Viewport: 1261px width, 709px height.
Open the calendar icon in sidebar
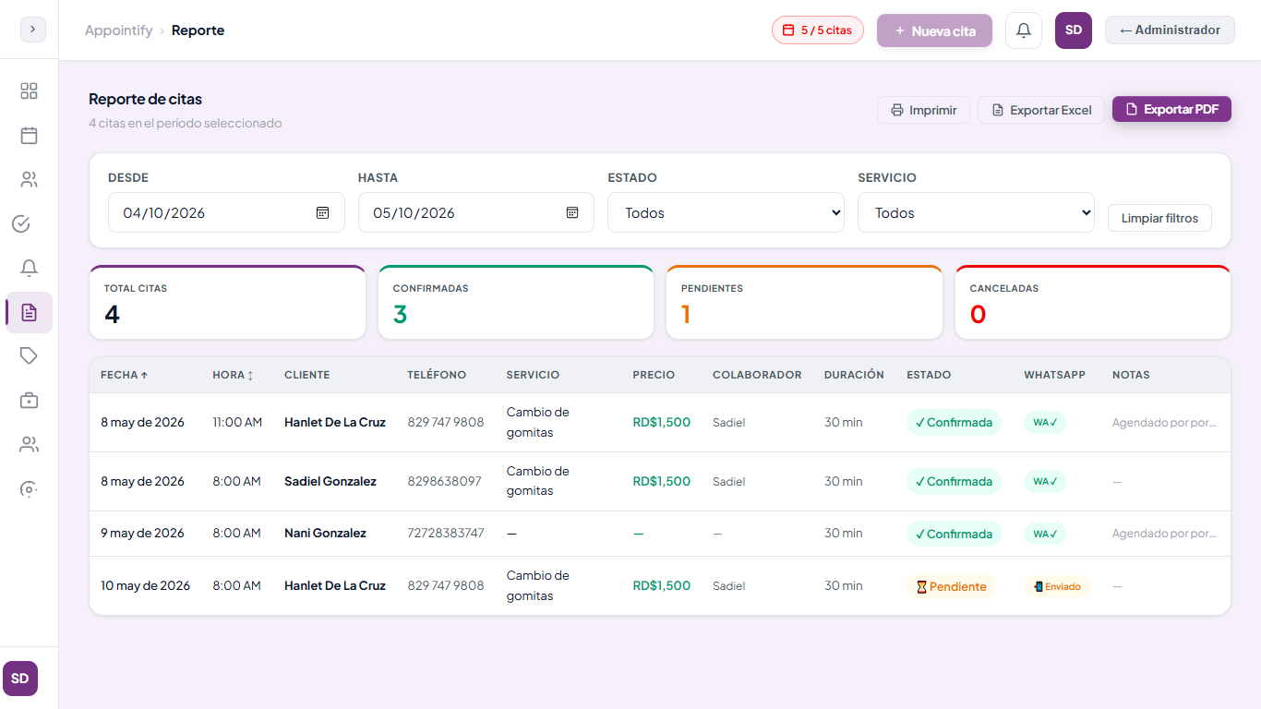pyautogui.click(x=29, y=136)
